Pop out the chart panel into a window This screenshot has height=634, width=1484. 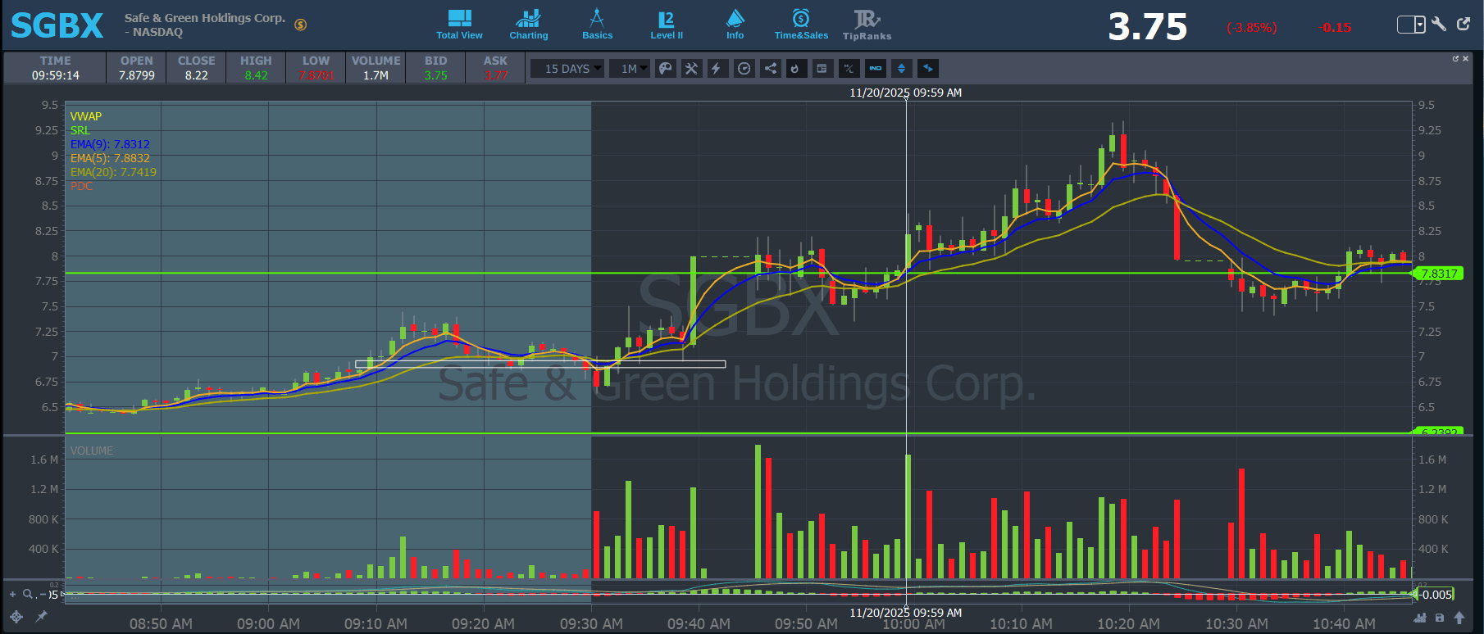(x=1456, y=58)
